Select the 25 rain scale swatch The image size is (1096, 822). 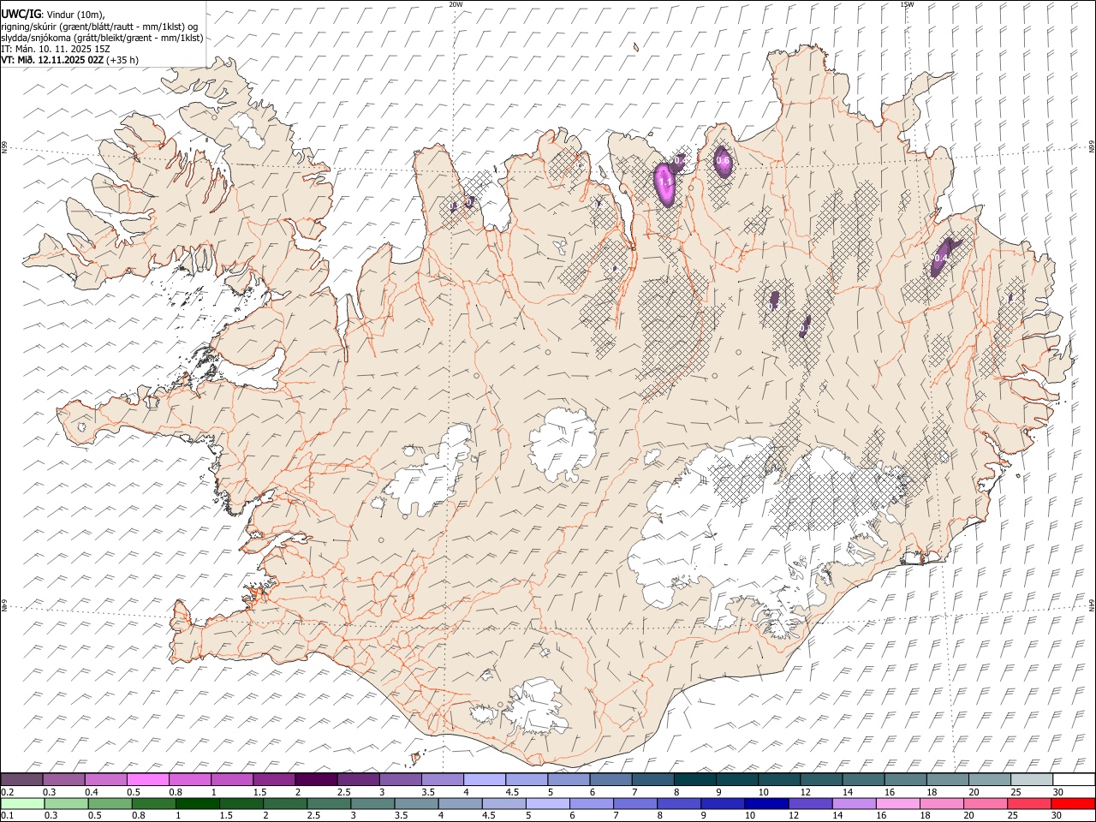(x=1029, y=803)
